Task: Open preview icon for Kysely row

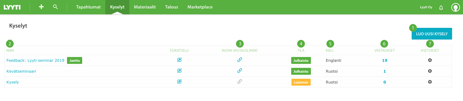Action: pos(180,82)
